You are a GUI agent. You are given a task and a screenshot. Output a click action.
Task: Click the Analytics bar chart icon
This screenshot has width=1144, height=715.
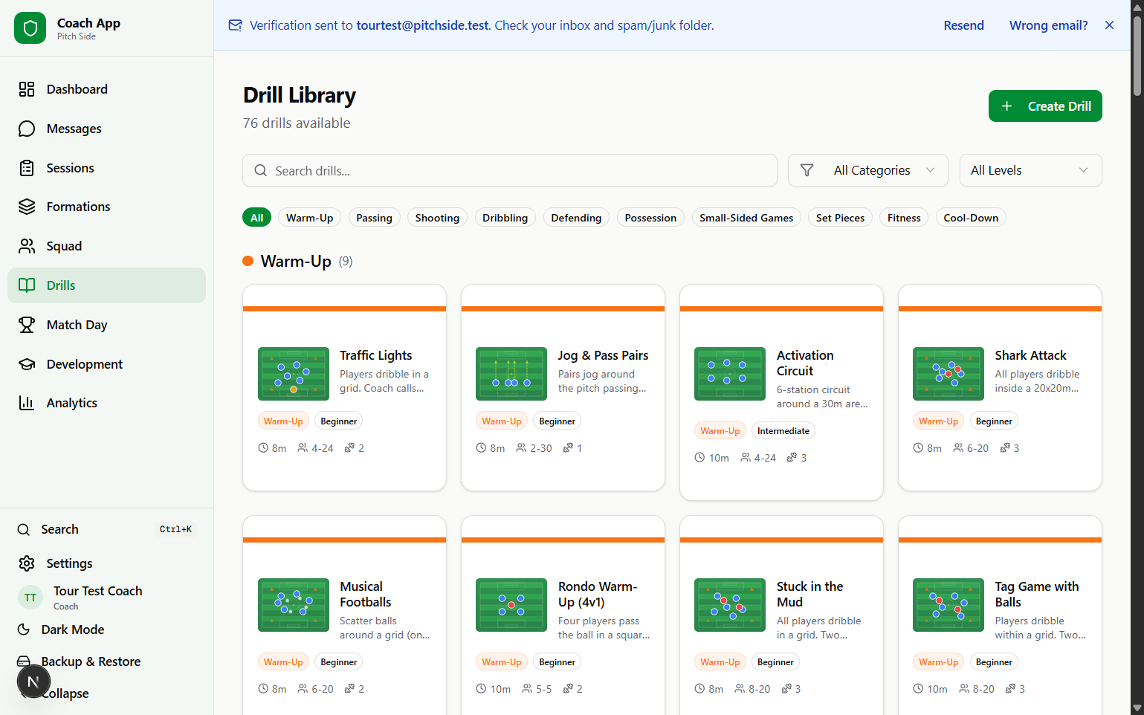click(x=27, y=403)
